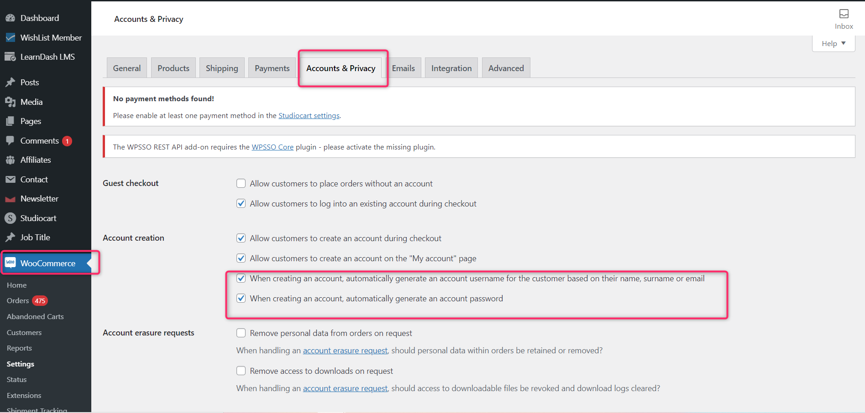The width and height of the screenshot is (865, 413).
Task: Switch to the Shipping tab
Action: (x=222, y=68)
